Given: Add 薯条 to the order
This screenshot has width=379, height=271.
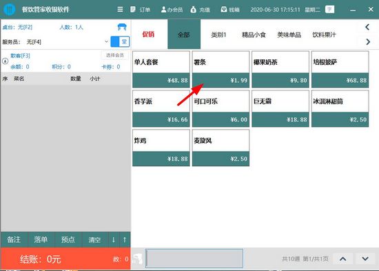Looking at the screenshot, I should (x=221, y=69).
